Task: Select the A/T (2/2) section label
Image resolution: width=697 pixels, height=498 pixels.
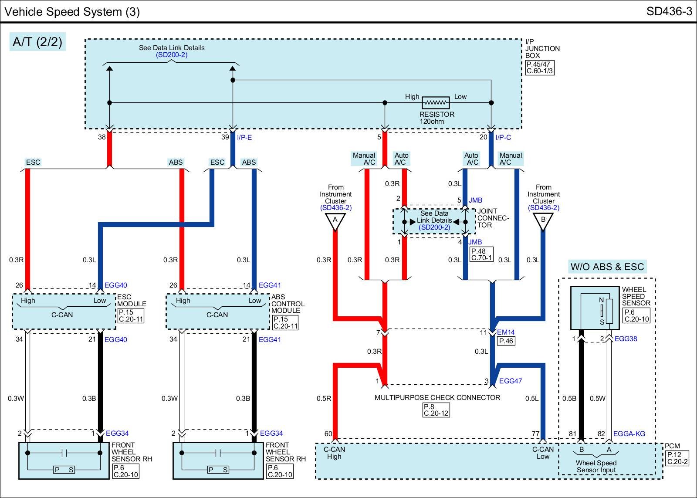Action: (x=37, y=42)
